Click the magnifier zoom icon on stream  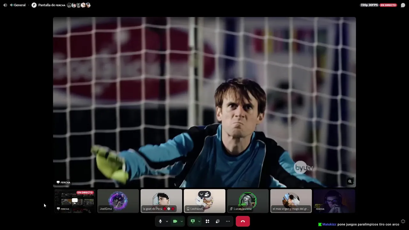pos(350,181)
